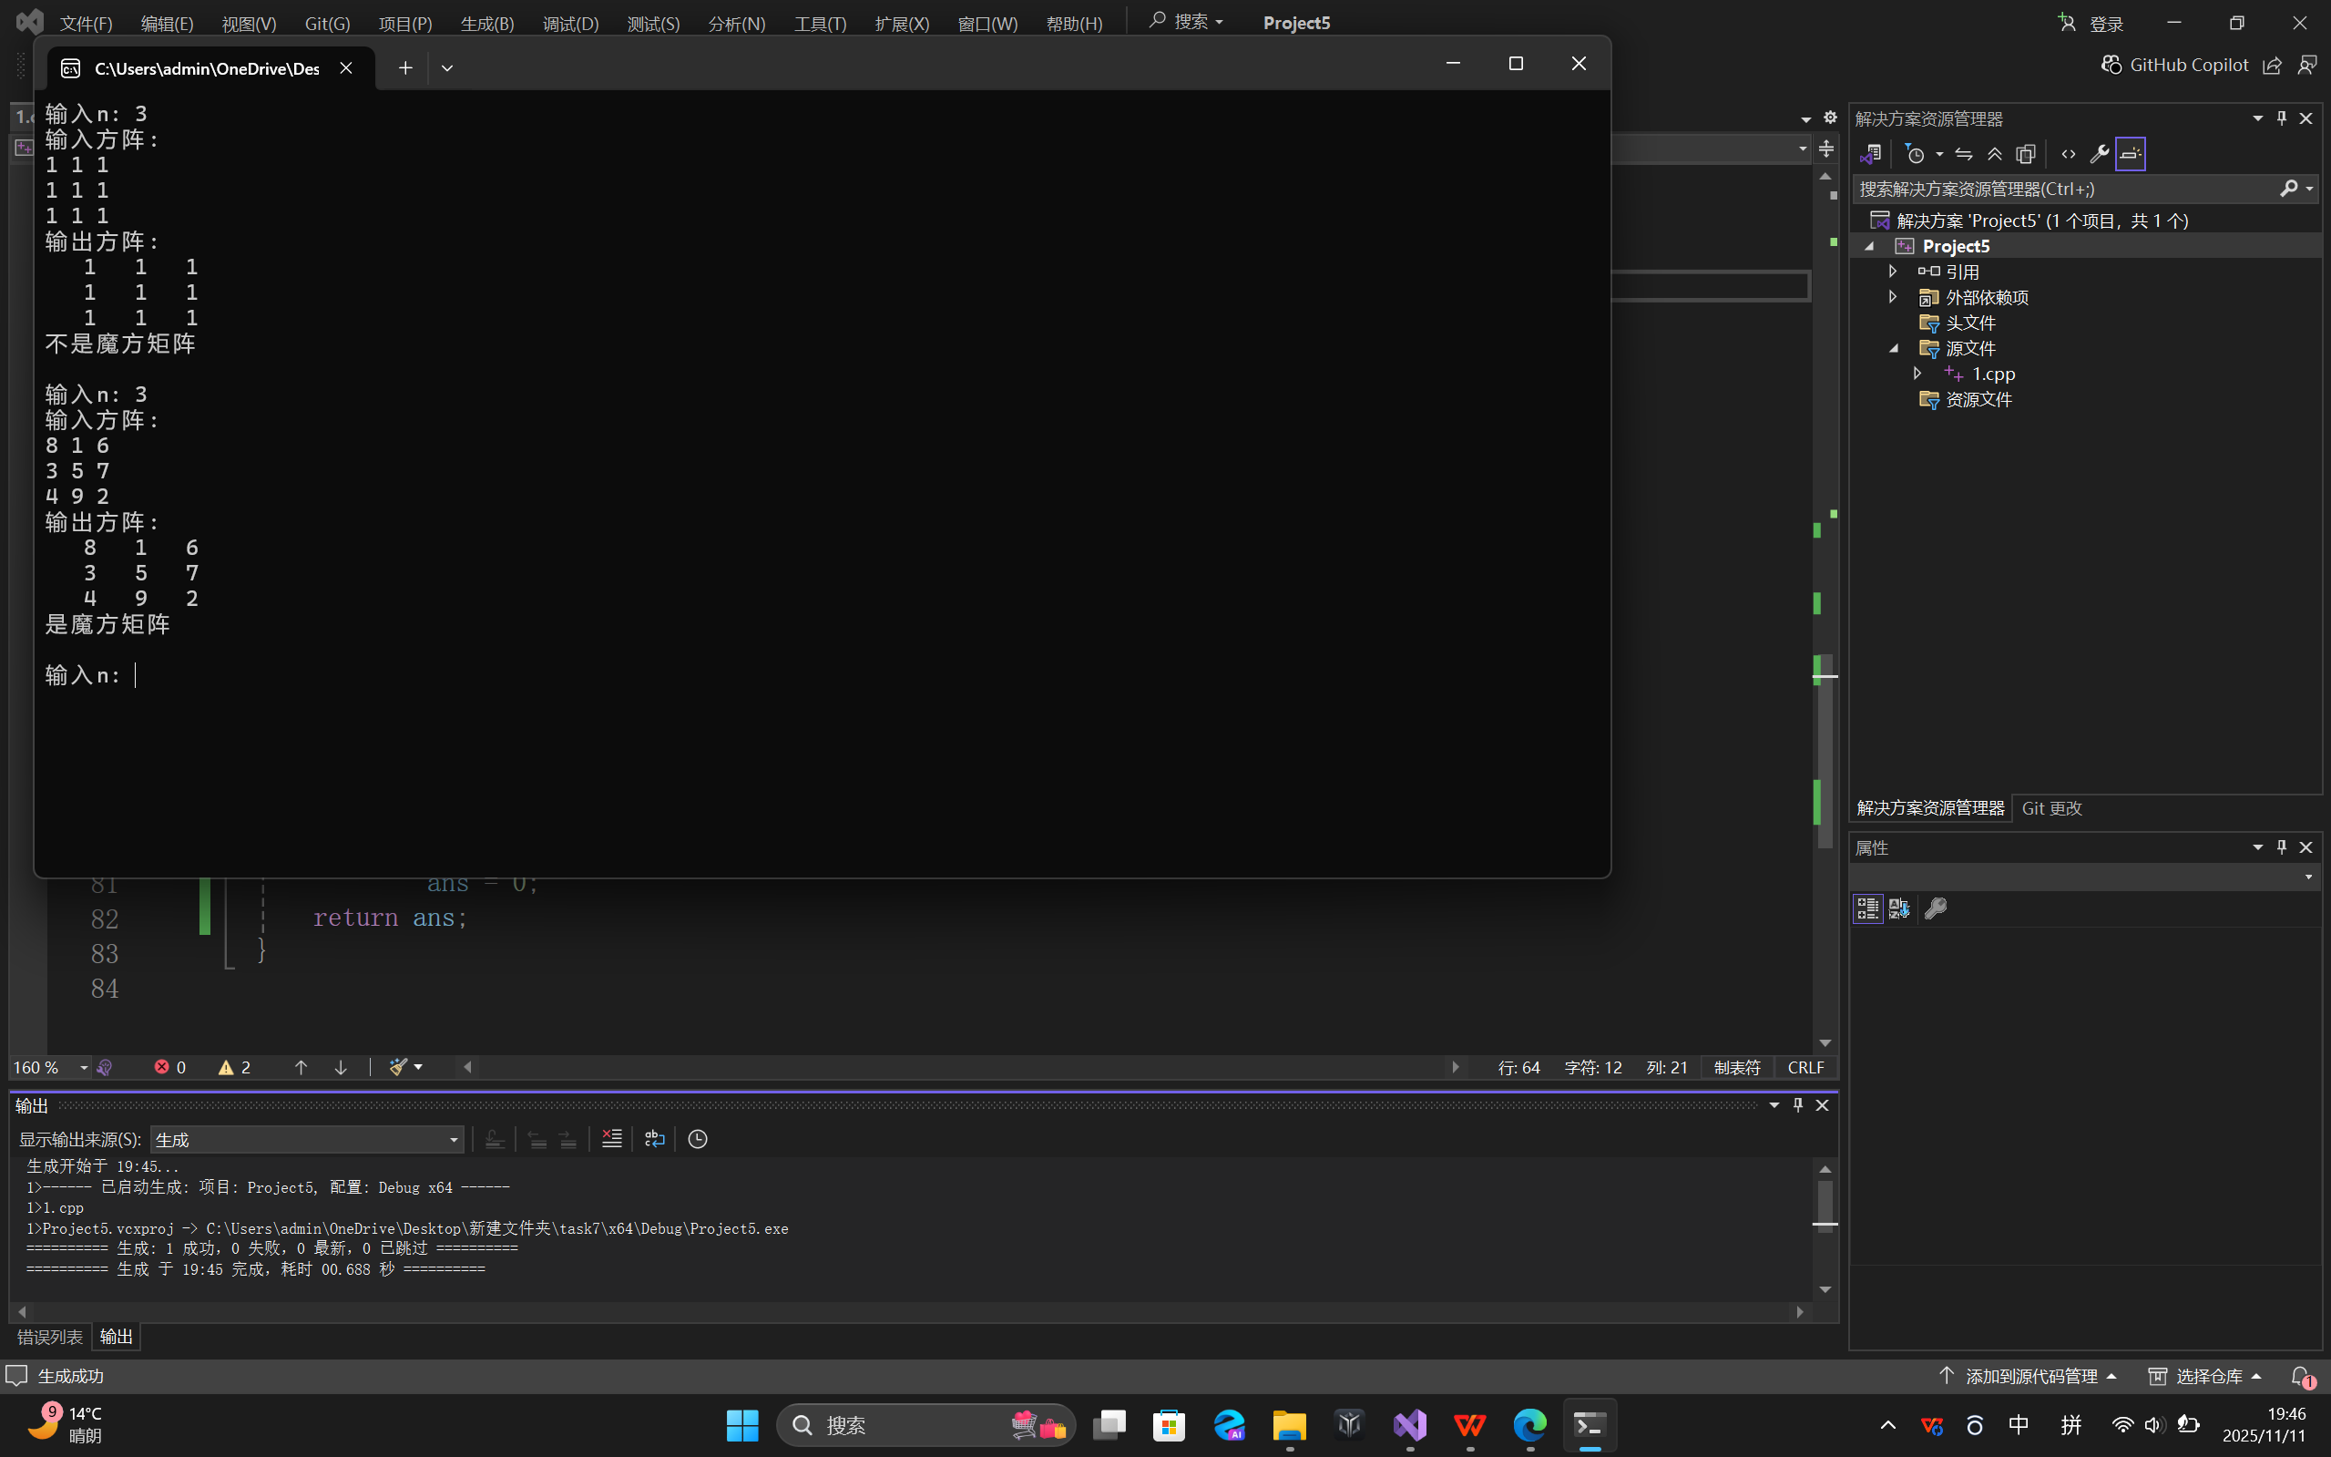
Task: Expand the 引用 references node
Action: (x=1893, y=272)
